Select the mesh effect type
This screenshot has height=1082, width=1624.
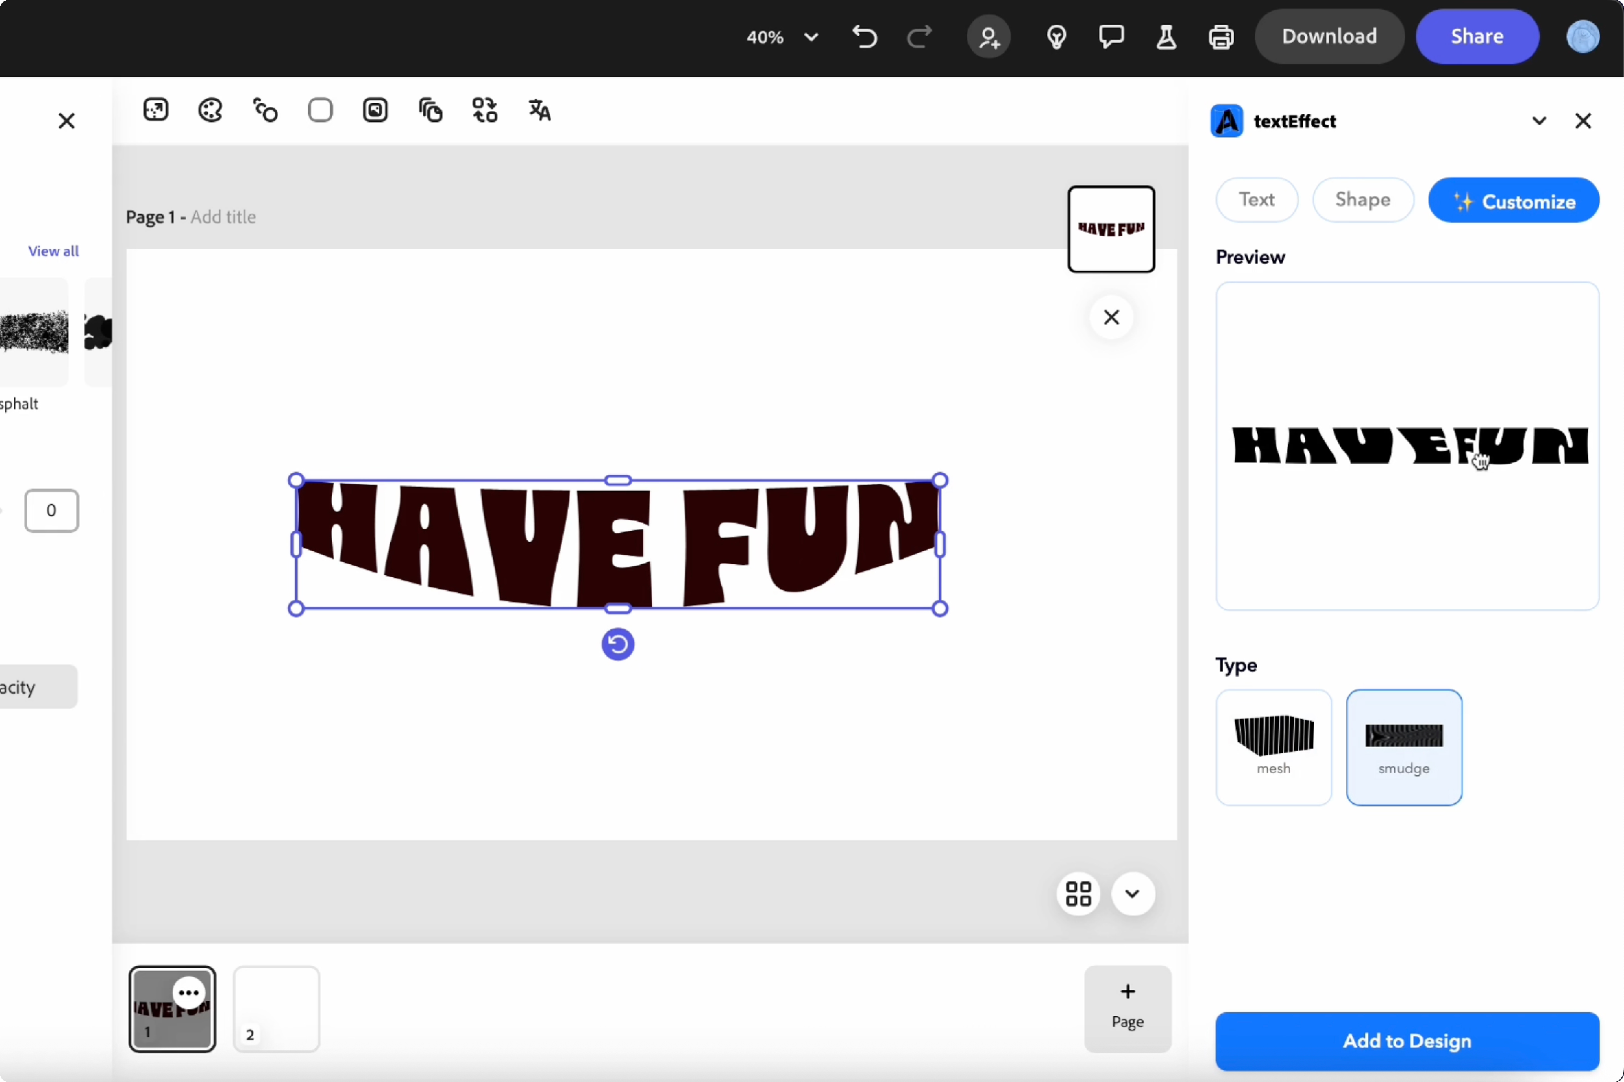pyautogui.click(x=1273, y=747)
